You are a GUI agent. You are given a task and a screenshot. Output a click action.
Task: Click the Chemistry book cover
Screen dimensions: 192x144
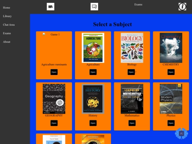tap(171, 48)
